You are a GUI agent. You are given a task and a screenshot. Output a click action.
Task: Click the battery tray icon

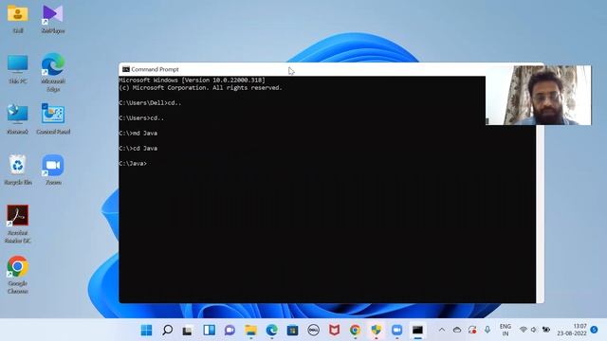(x=546, y=330)
